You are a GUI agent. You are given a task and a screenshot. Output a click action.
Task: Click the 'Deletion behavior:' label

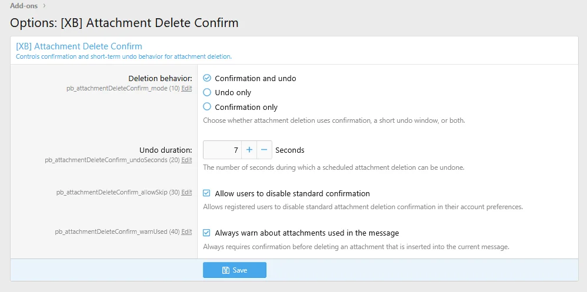[x=160, y=79]
